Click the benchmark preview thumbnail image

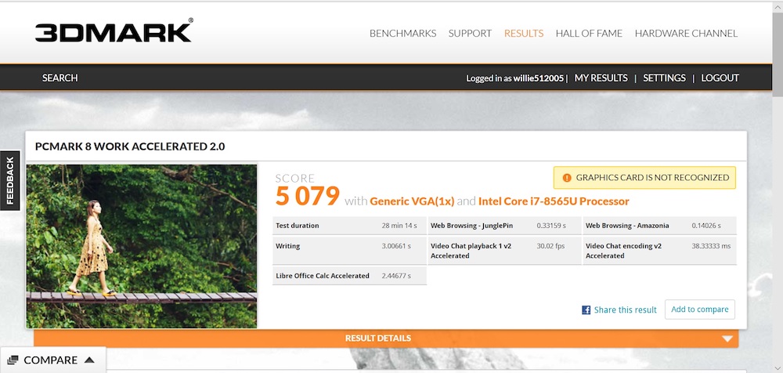(x=141, y=246)
